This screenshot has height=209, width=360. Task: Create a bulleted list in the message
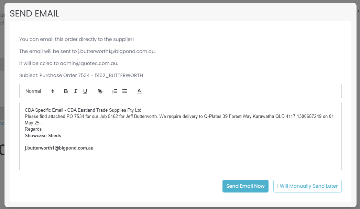click(124, 91)
